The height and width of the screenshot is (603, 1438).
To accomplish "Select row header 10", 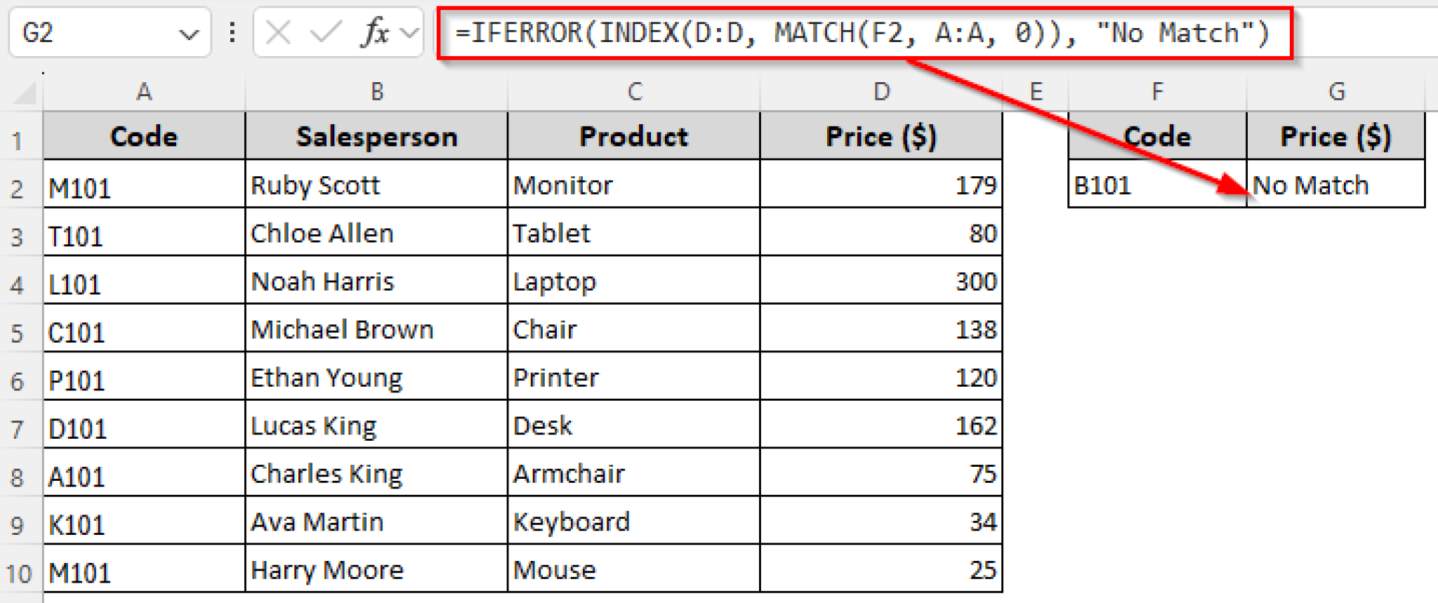I will (19, 571).
